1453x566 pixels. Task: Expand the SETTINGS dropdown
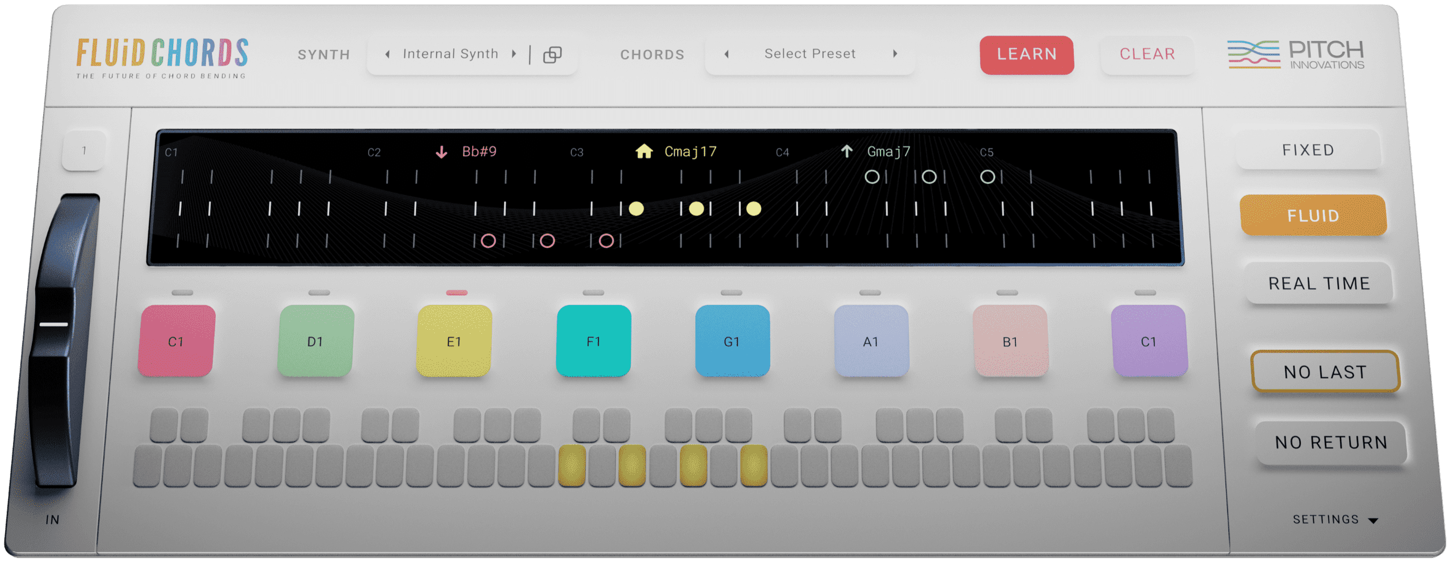(x=1335, y=519)
